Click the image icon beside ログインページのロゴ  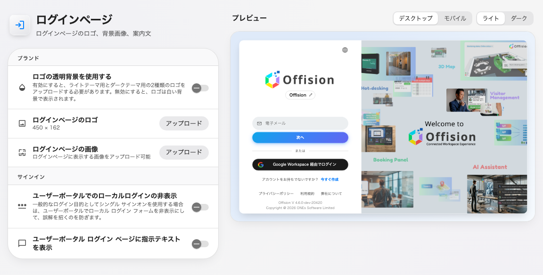click(22, 123)
